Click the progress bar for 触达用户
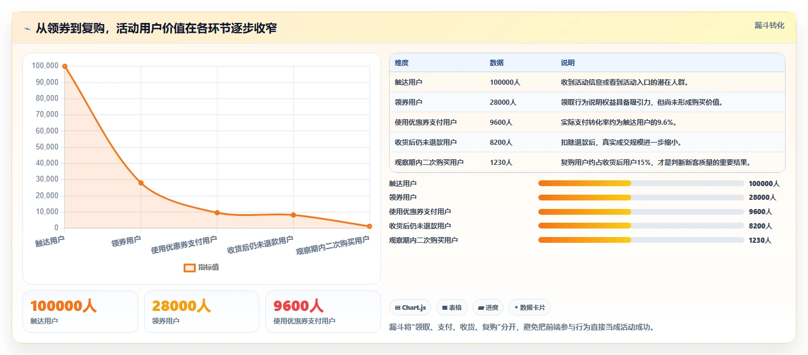The image size is (808, 355). tap(641, 183)
